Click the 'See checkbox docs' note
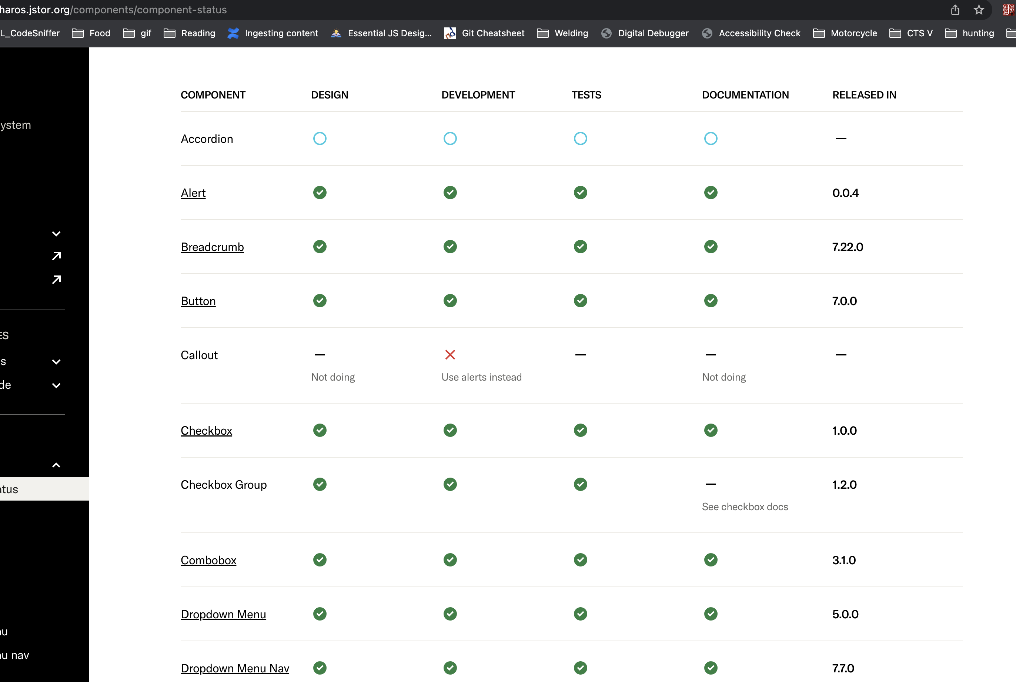This screenshot has width=1016, height=682. [745, 507]
